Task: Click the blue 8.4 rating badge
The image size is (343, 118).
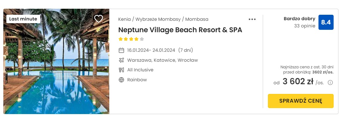Action: tap(326, 22)
